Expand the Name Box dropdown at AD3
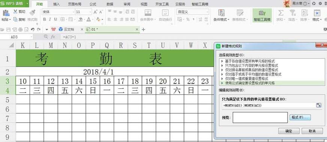Viewport: 327px width, 142px height. tap(32, 37)
